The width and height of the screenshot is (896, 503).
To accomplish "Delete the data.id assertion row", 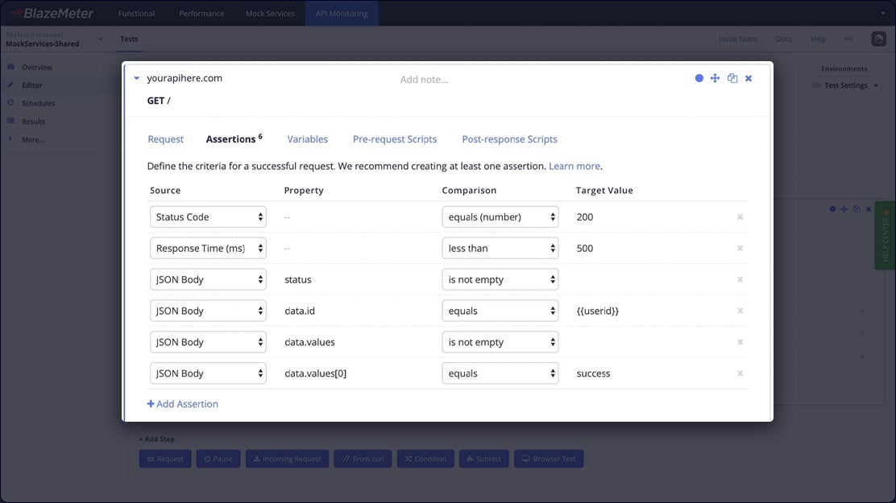I will click(x=740, y=311).
